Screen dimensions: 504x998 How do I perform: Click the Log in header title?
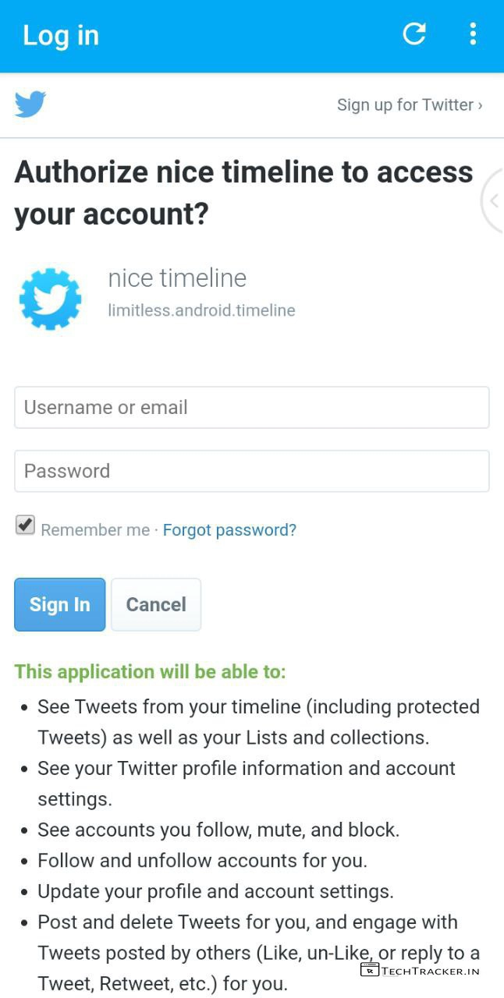[61, 35]
